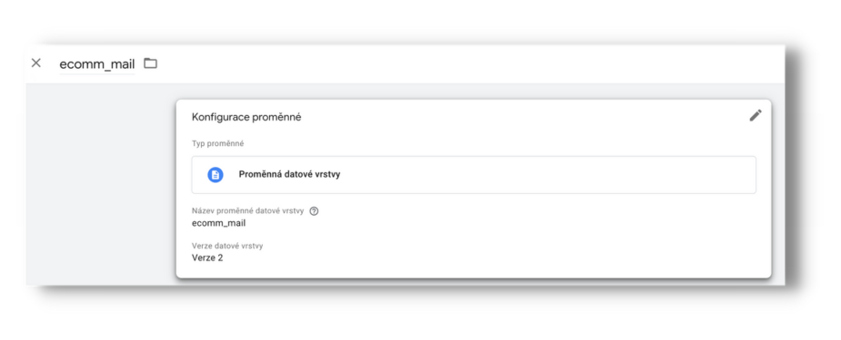
Task: Click the Název proměnné datové vrstvy label
Action: (x=248, y=211)
